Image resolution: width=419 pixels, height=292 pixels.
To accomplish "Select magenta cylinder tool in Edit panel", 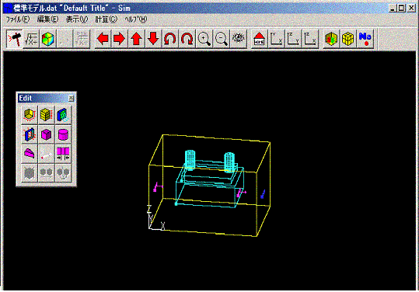I will pyautogui.click(x=63, y=134).
